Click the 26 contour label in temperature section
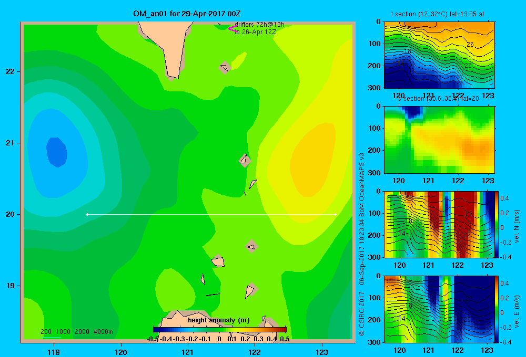 (470, 45)
